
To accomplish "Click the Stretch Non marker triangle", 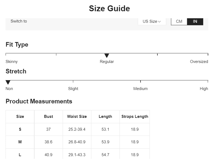I will [x=8, y=82].
